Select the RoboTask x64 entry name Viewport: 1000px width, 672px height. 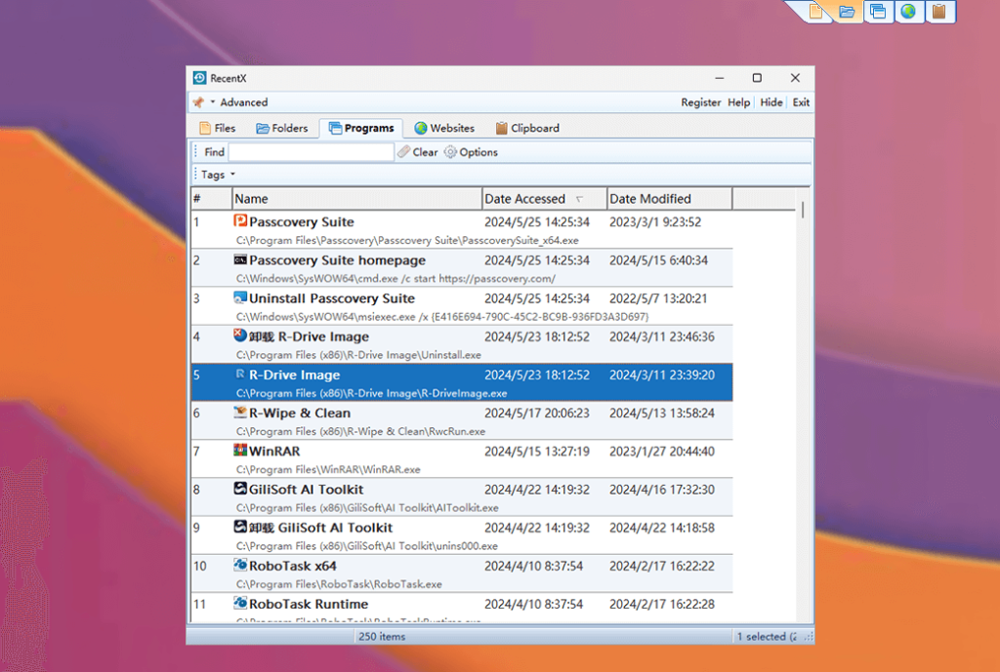point(292,566)
